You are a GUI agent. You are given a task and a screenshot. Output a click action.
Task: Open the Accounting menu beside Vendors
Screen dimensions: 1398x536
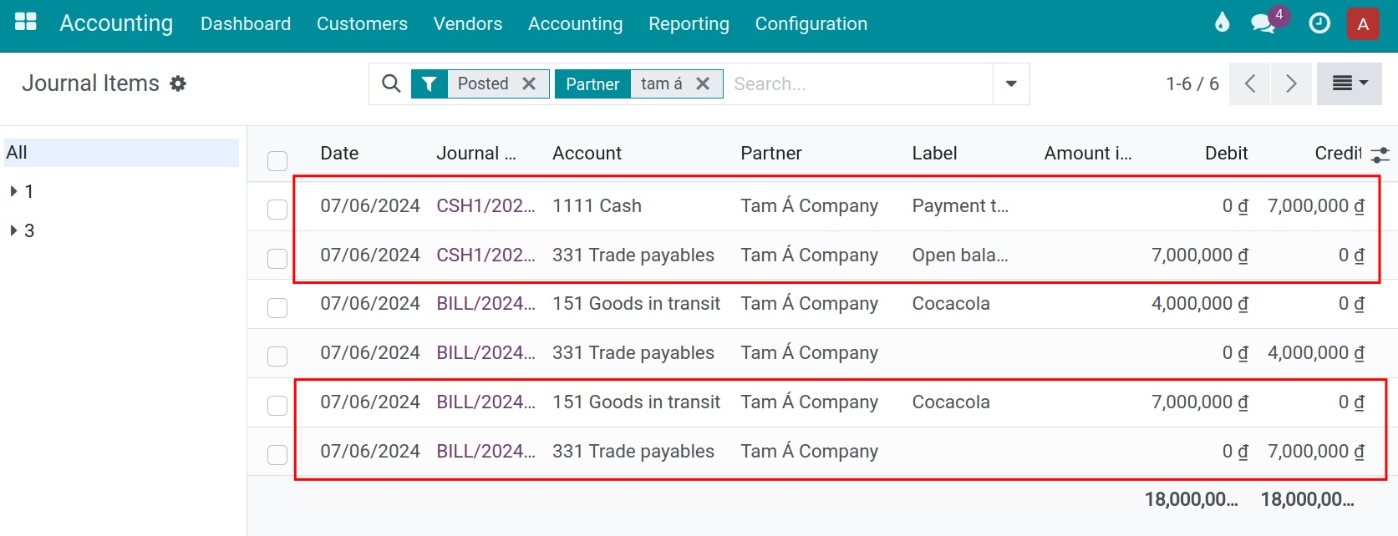(x=575, y=24)
